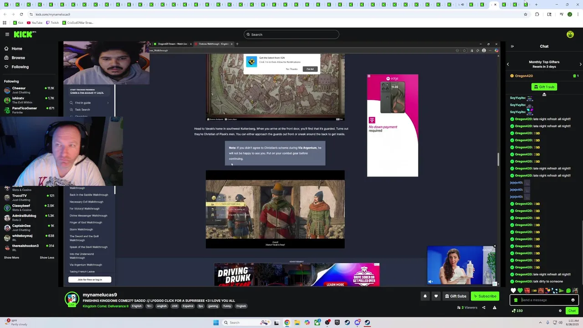Click the Kingdom Come: Deliverance II category
This screenshot has width=583, height=328.
tap(106, 306)
